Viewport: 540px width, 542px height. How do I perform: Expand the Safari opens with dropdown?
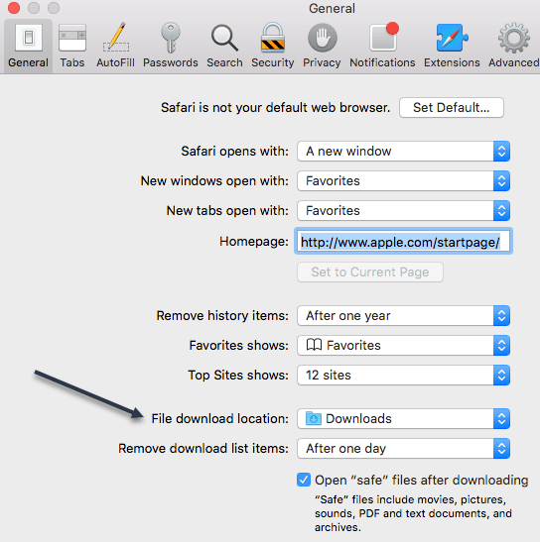[404, 151]
